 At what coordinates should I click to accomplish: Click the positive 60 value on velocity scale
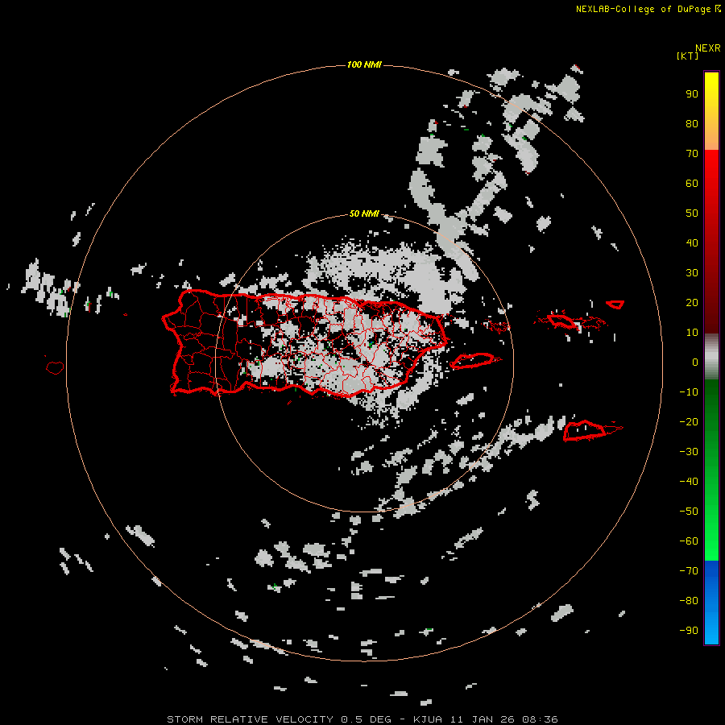pyautogui.click(x=692, y=184)
